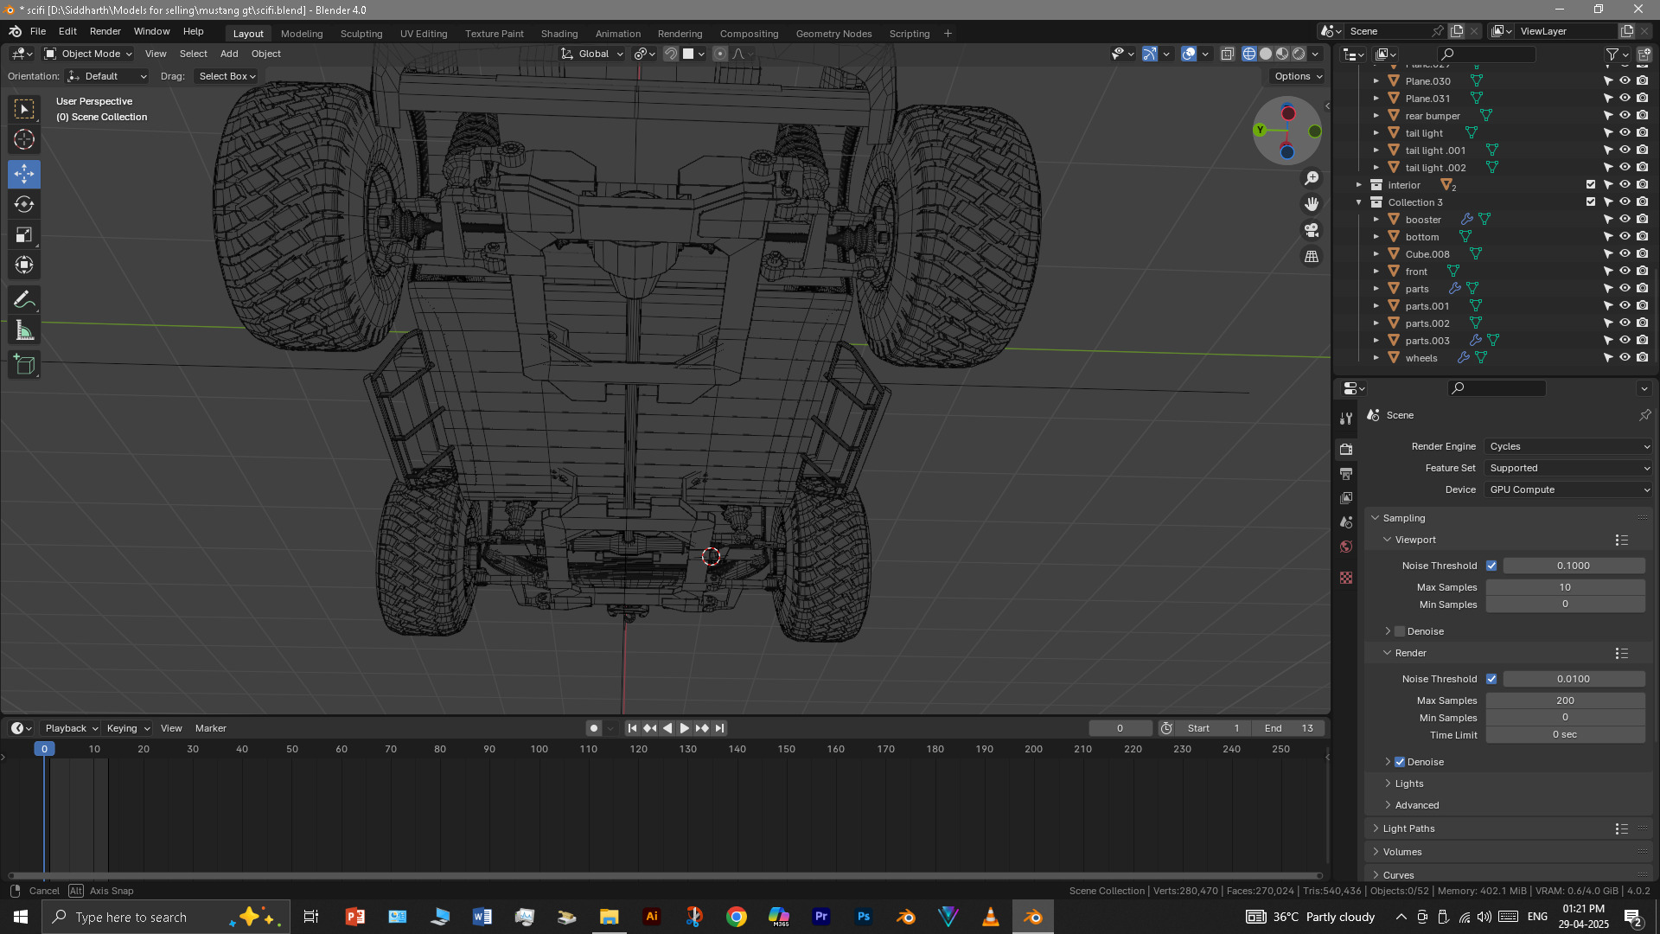
Task: Click the current frame field
Action: pos(1120,728)
